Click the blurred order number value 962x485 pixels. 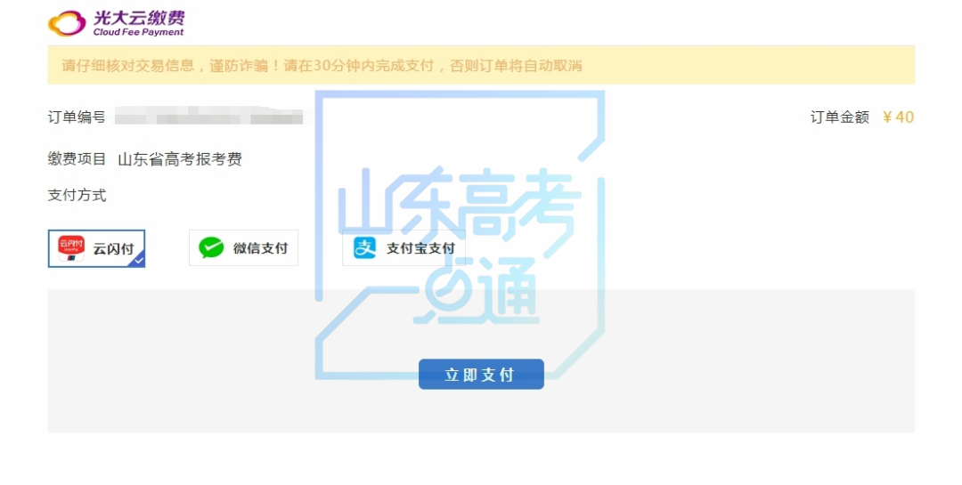(x=208, y=116)
